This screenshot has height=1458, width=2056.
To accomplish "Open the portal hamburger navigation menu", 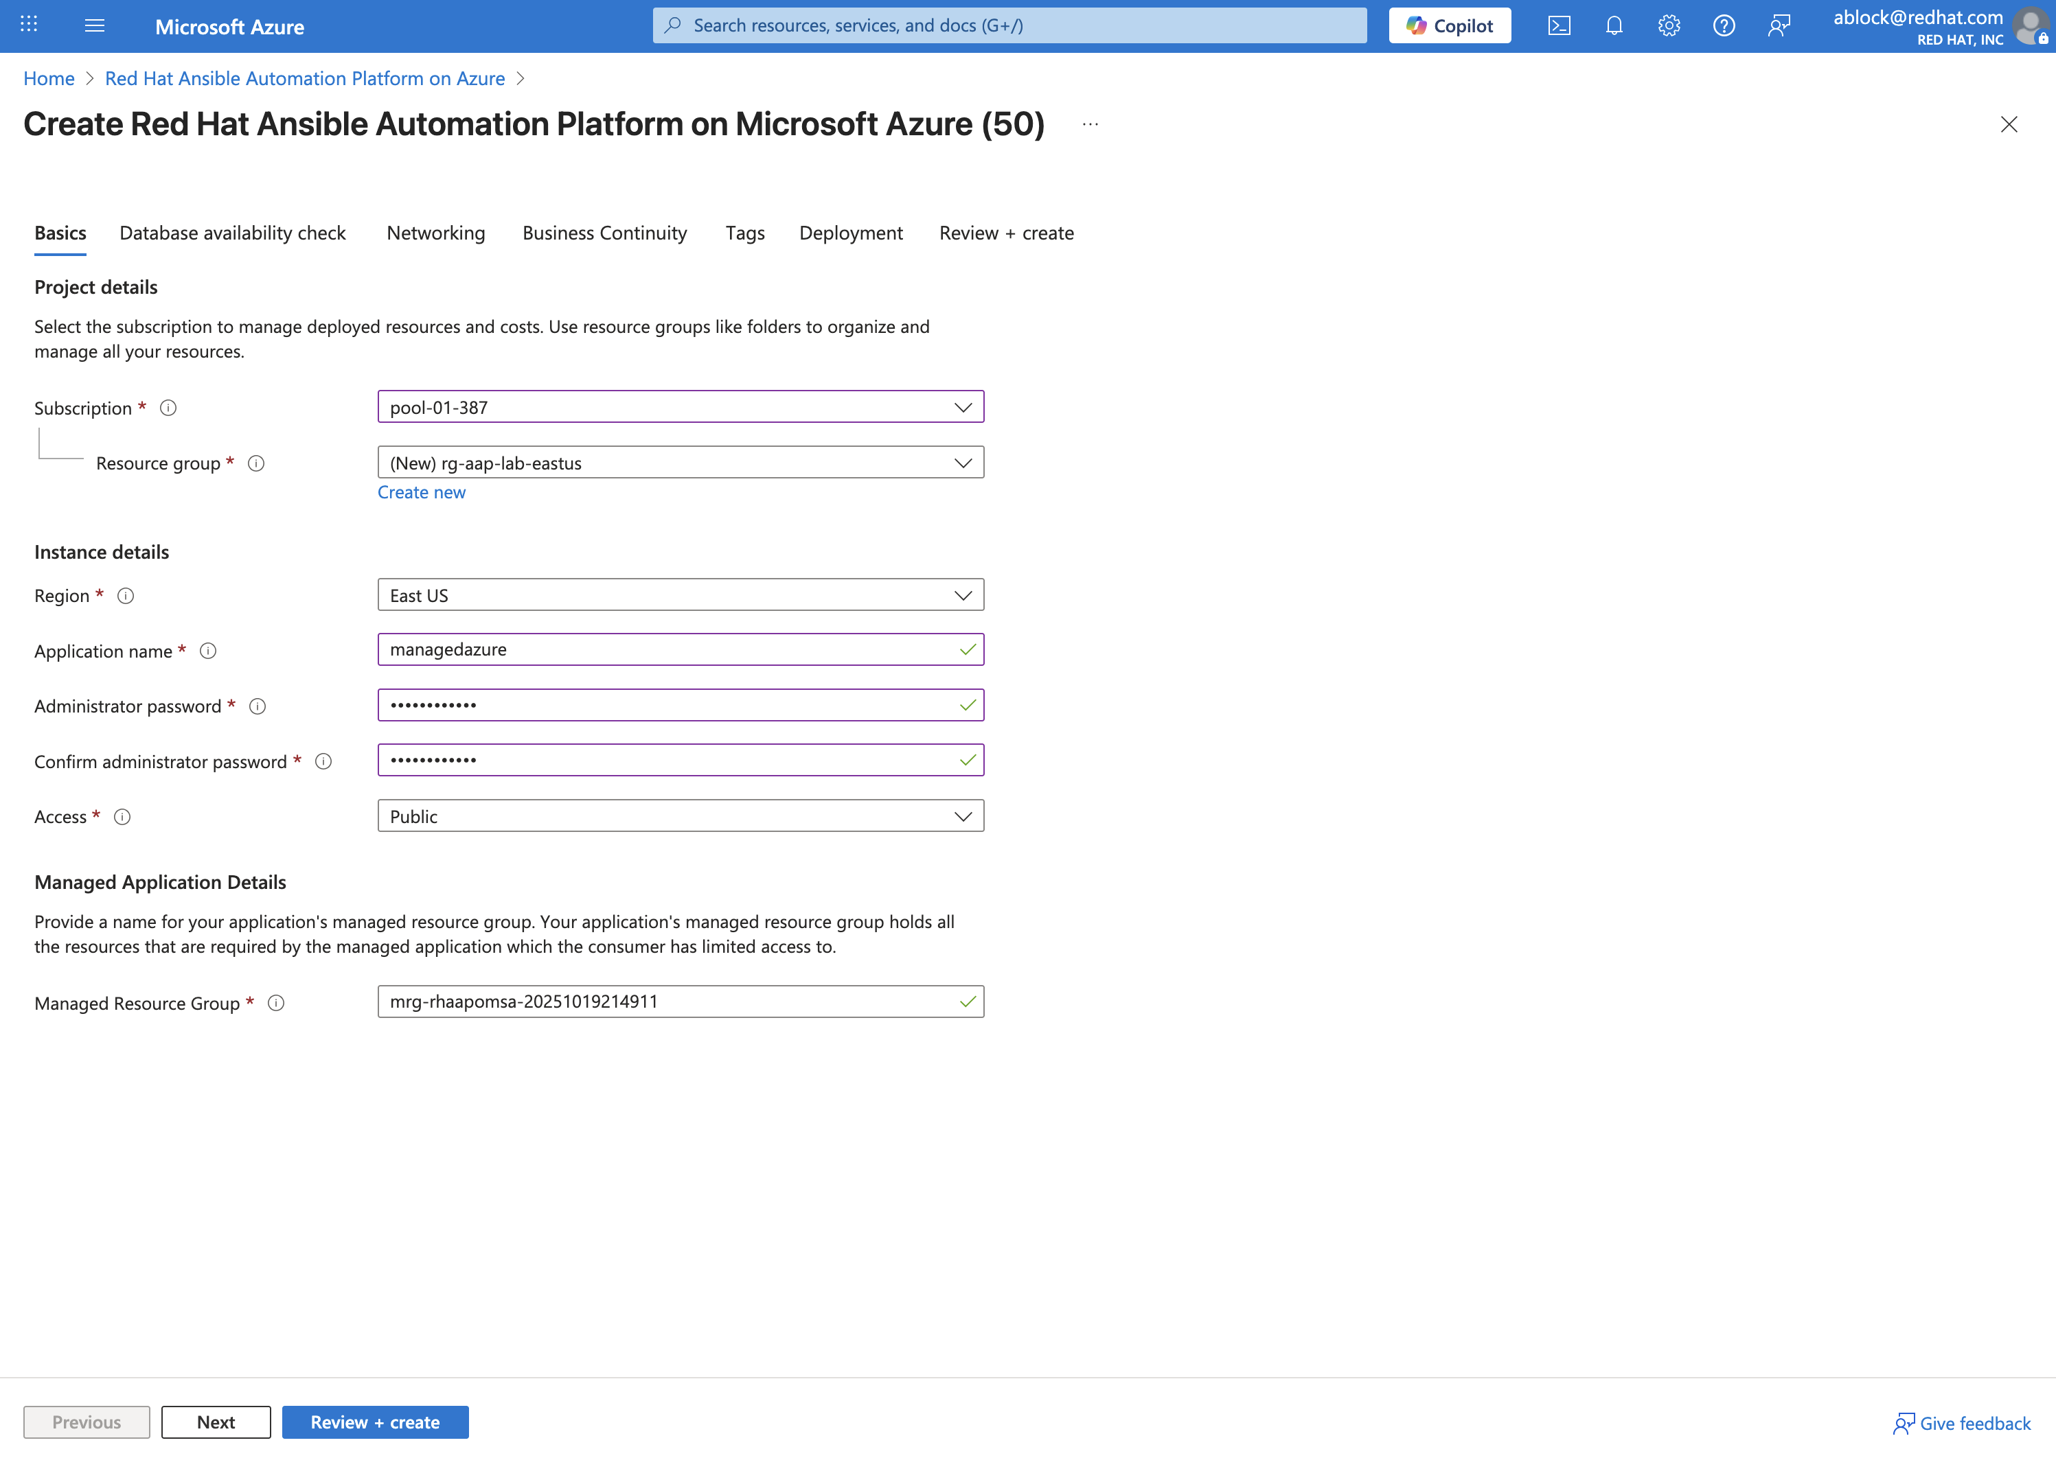I will 93,25.
